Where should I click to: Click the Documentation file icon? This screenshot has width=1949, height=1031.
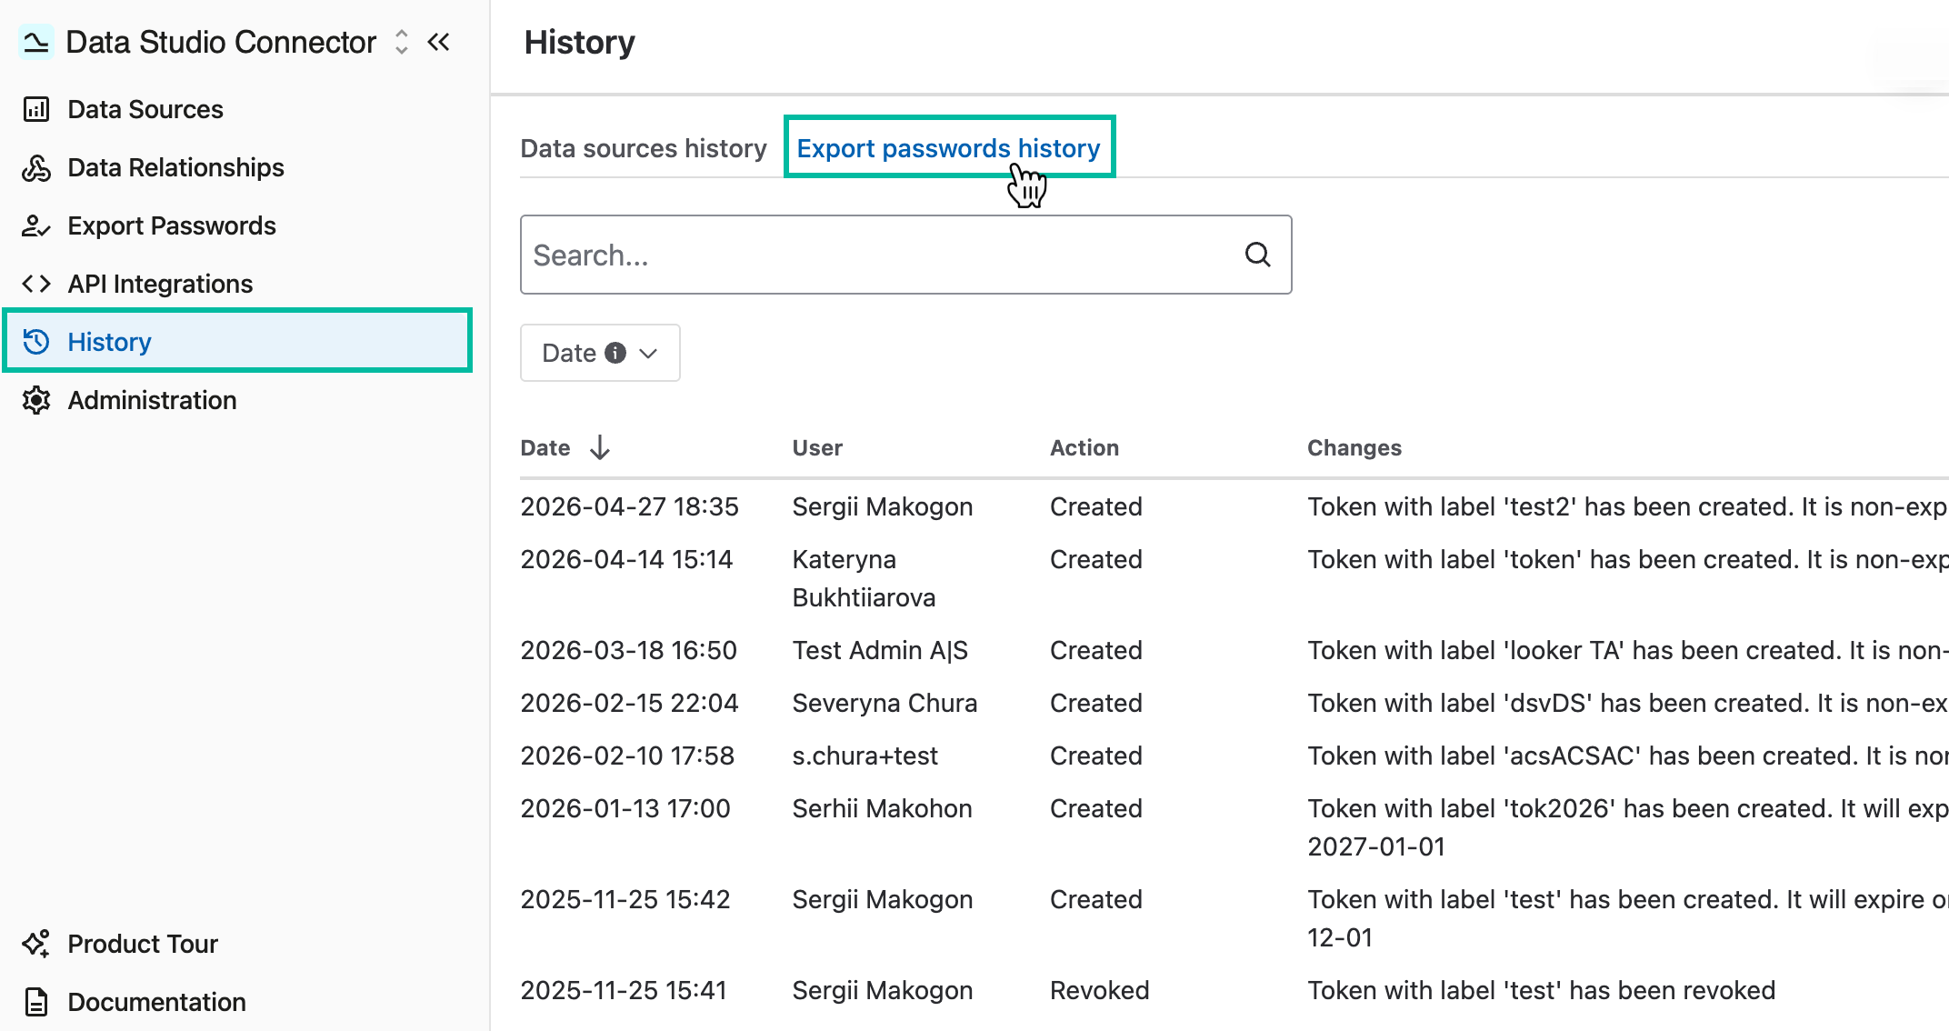(36, 1002)
